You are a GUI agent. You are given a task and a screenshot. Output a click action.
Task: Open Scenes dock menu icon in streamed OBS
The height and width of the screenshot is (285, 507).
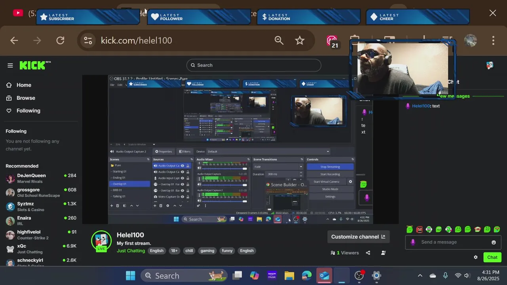(x=149, y=160)
